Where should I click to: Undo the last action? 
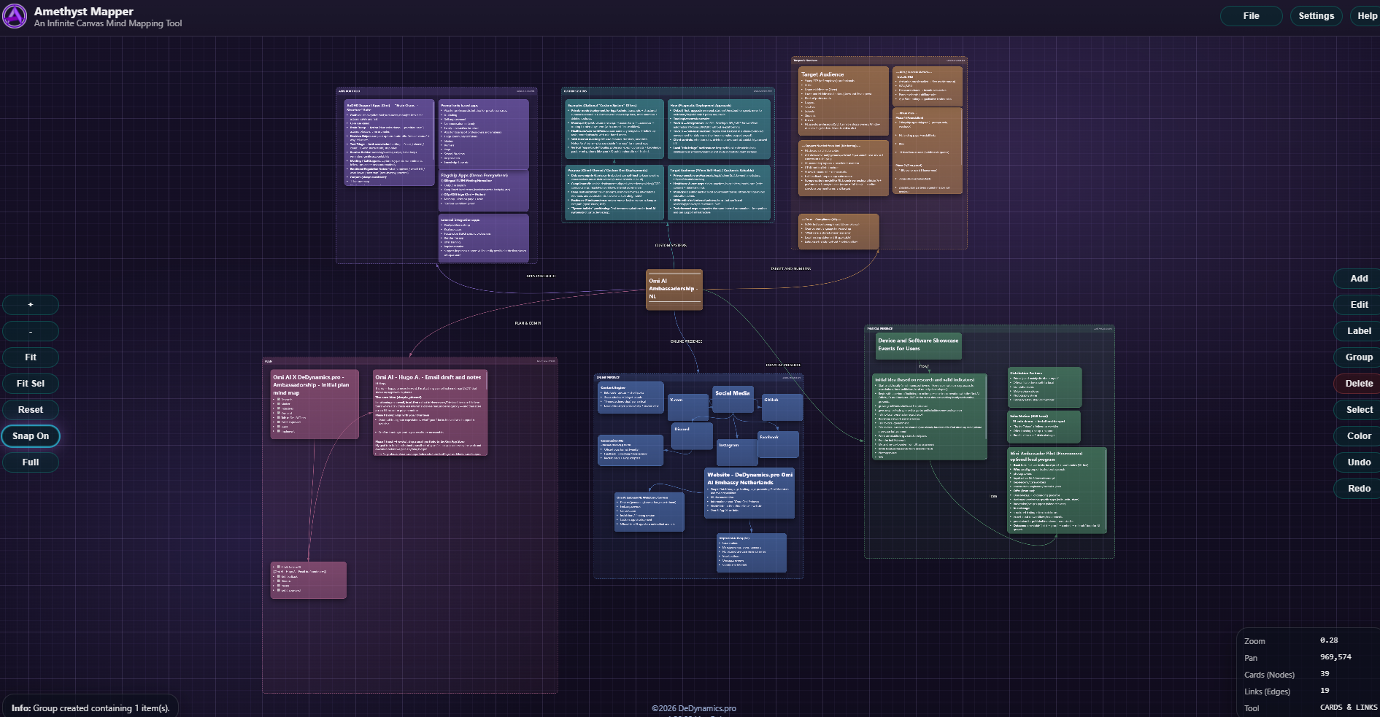click(1359, 462)
